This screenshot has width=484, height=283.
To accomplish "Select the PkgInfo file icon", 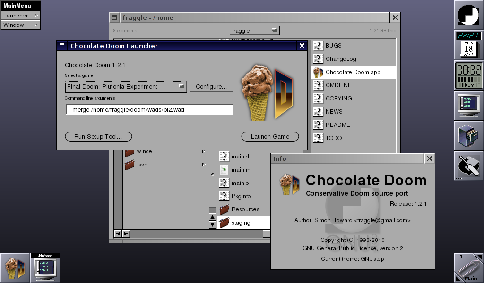I will click(224, 196).
